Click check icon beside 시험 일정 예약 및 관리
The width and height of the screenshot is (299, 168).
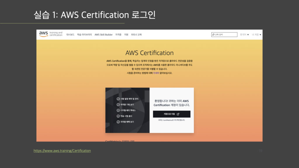point(118,99)
